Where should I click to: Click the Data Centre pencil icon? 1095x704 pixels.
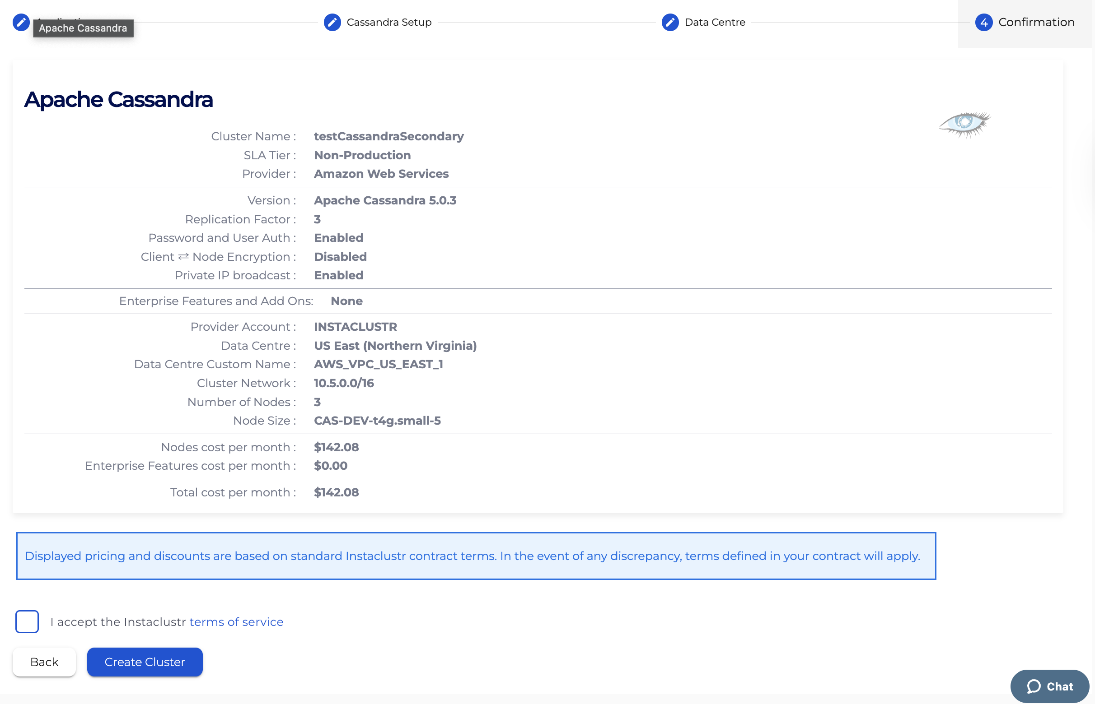pyautogui.click(x=670, y=22)
